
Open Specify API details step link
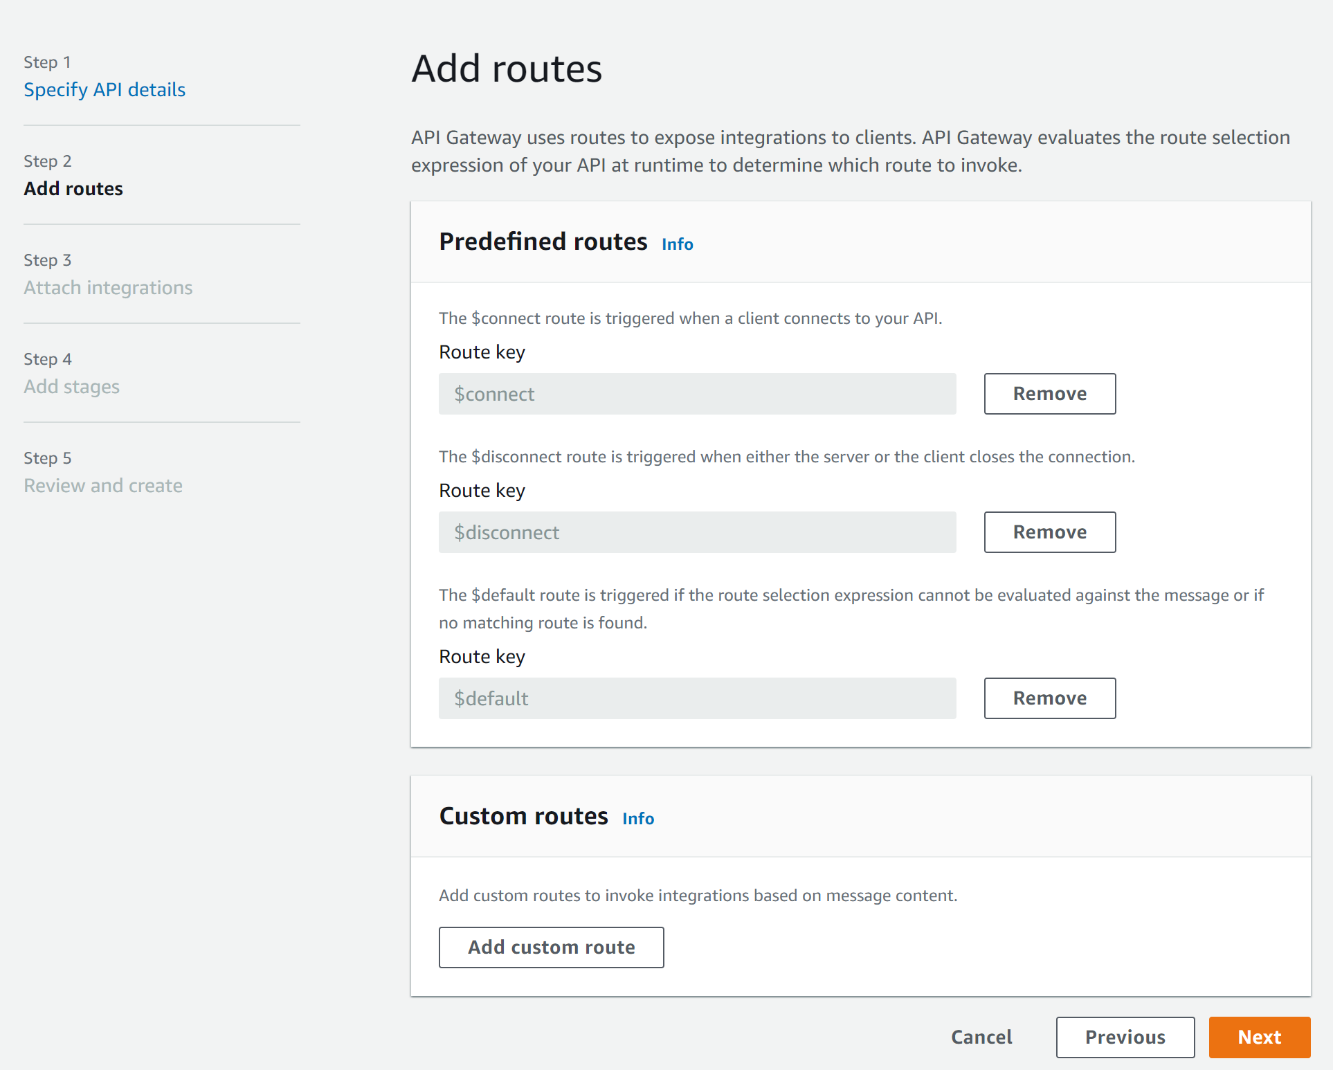click(105, 90)
